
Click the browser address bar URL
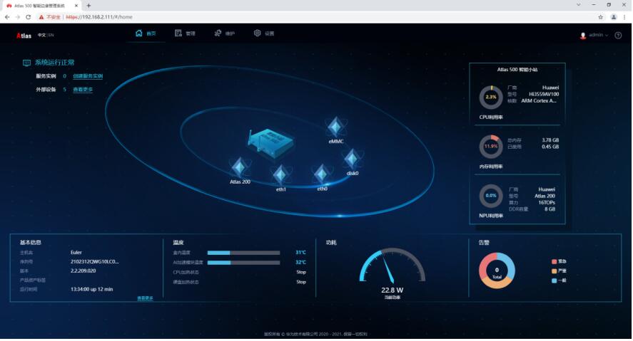(x=99, y=17)
